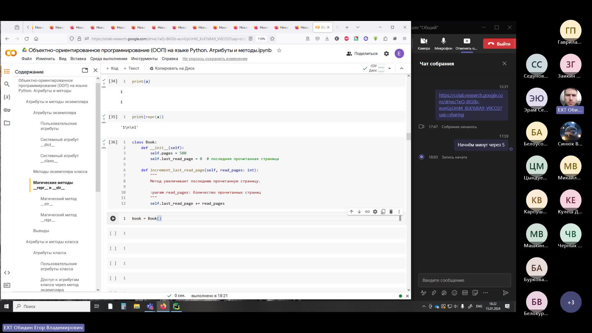592x333 pixels.
Task: Reload the browser page
Action: tap(27, 39)
